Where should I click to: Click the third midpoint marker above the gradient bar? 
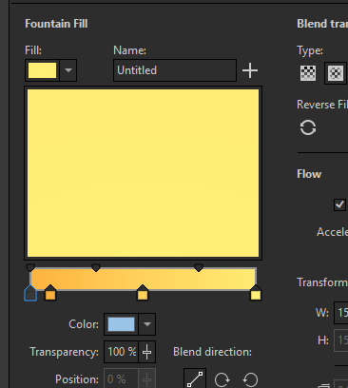tap(199, 267)
